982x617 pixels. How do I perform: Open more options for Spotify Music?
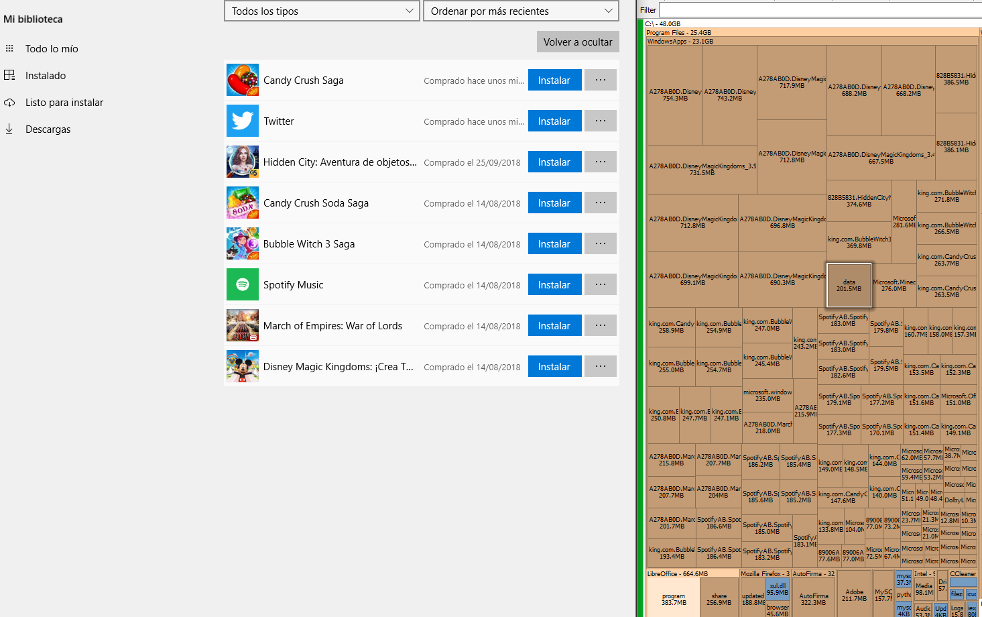[601, 284]
